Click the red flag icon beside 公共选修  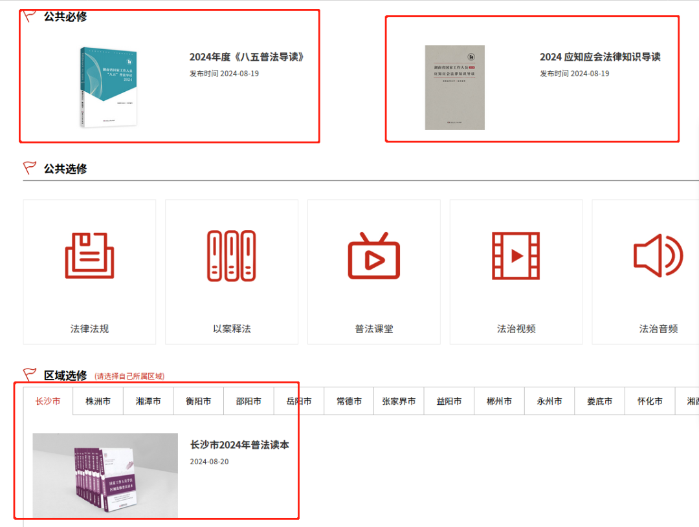(x=28, y=167)
